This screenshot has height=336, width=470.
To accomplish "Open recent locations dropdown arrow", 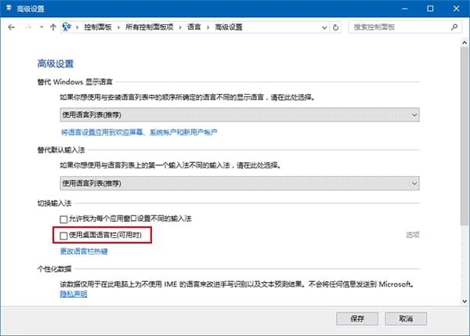I will click(42, 27).
